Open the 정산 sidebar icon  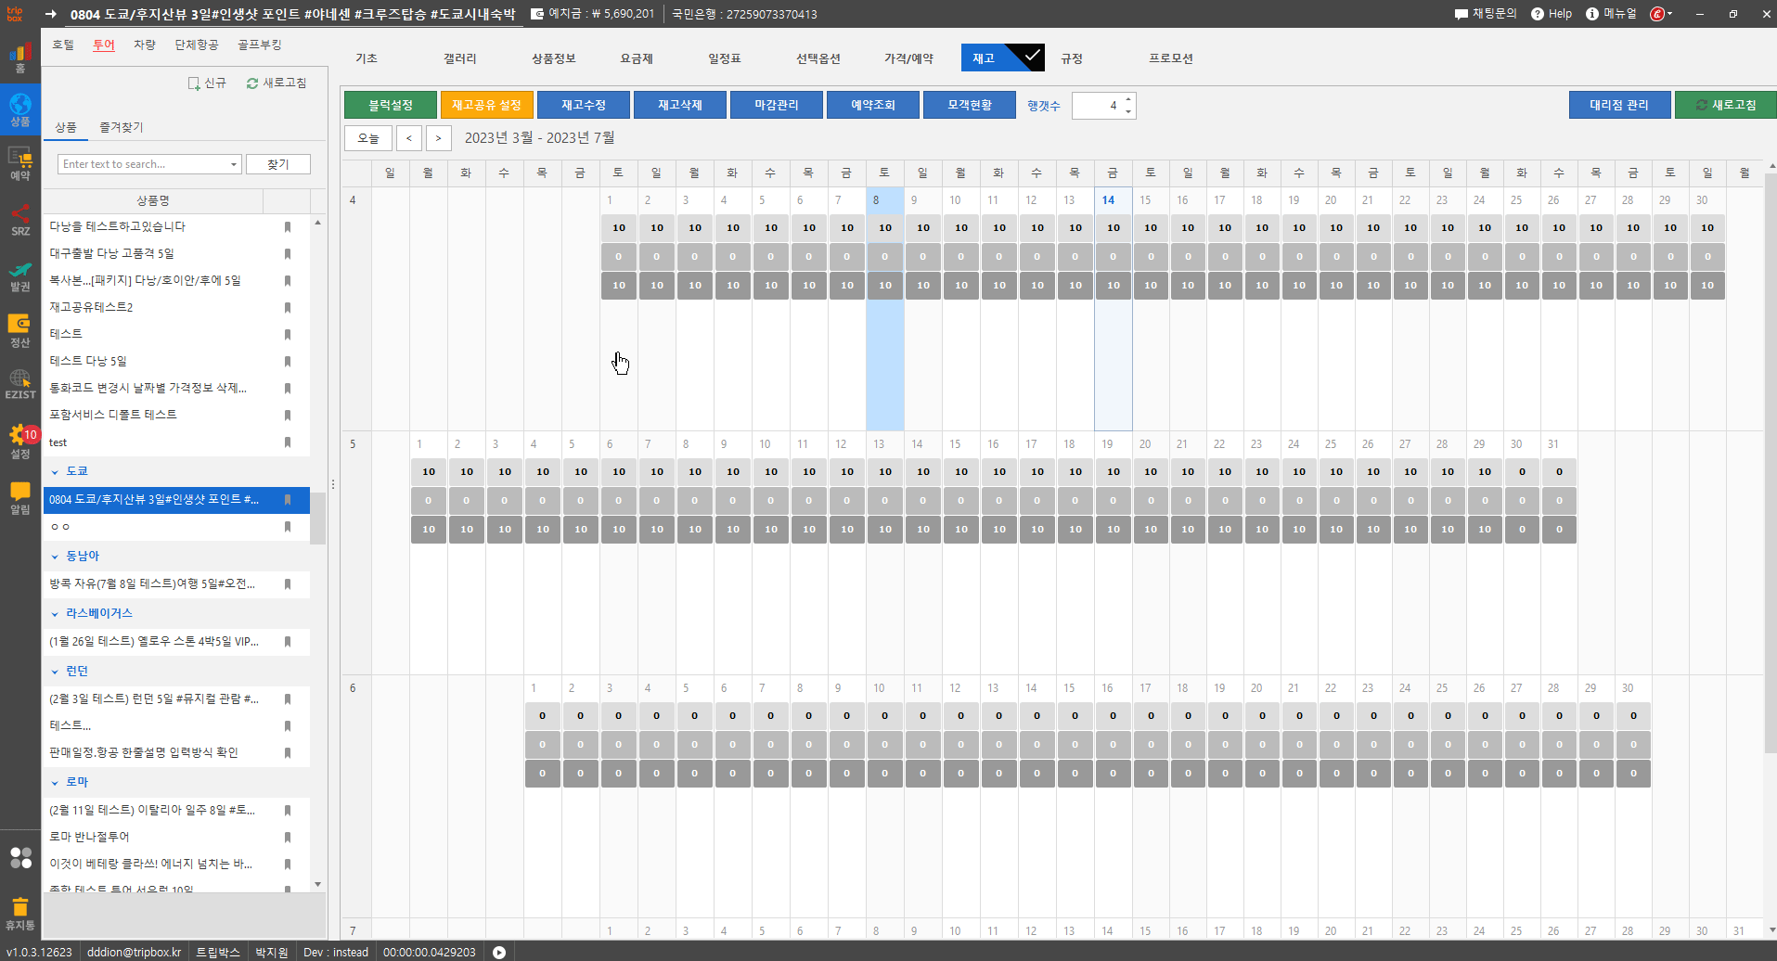[20, 330]
